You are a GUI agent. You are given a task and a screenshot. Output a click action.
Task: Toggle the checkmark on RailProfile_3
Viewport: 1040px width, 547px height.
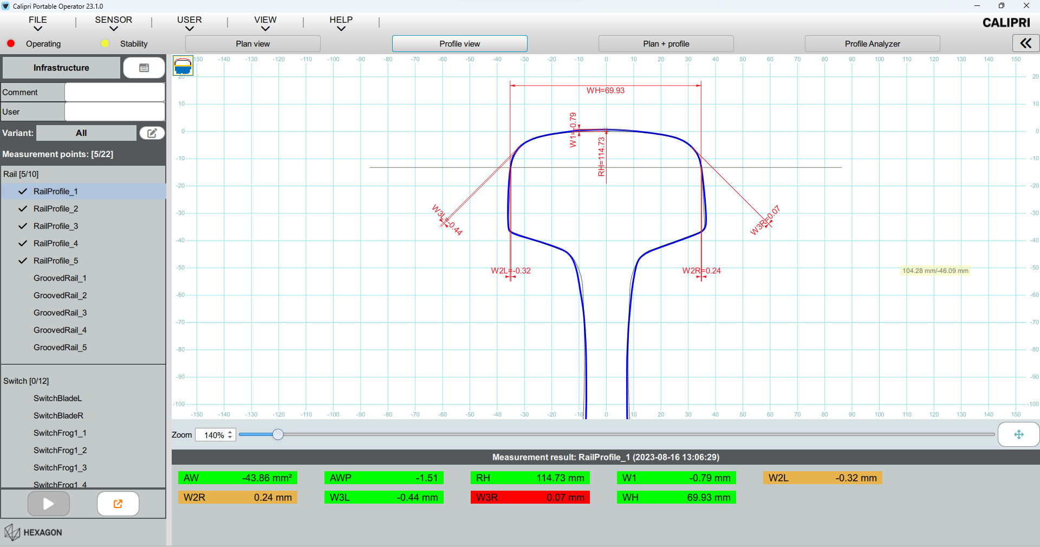[23, 226]
